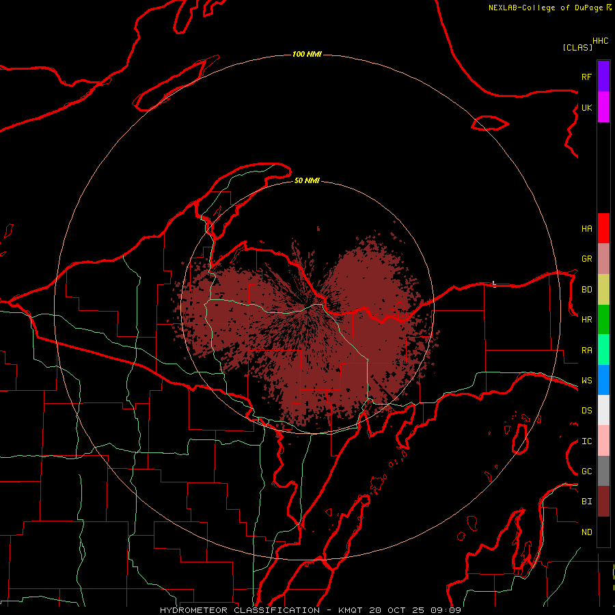Screen dimensions: 615x615
Task: Click the BI dark-red legend color
Action: tap(603, 502)
